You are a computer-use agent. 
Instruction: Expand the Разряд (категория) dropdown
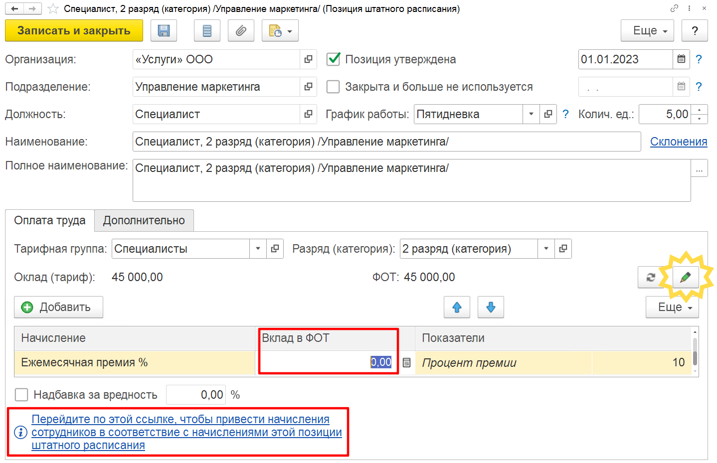point(546,249)
